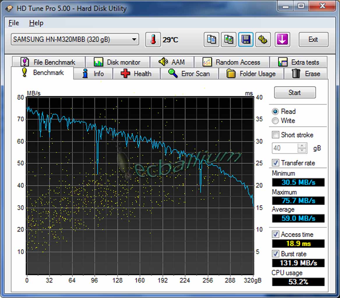The width and height of the screenshot is (340, 298).
Task: Open the File menu
Action: pos(14,23)
